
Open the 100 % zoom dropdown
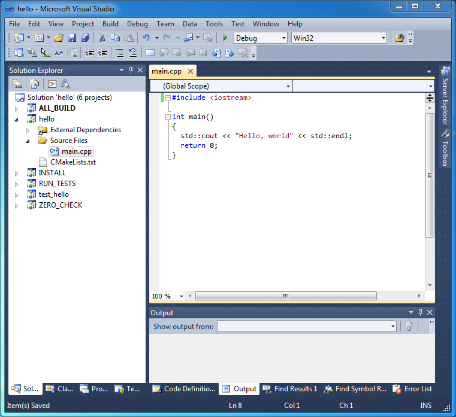pos(182,296)
